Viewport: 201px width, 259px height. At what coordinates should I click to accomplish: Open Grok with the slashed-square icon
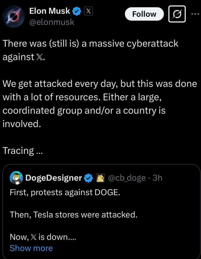tap(177, 14)
